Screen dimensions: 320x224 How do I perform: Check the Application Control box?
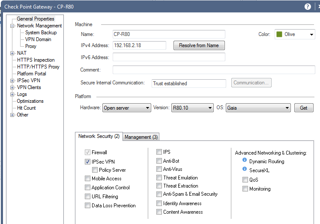coord(87,188)
